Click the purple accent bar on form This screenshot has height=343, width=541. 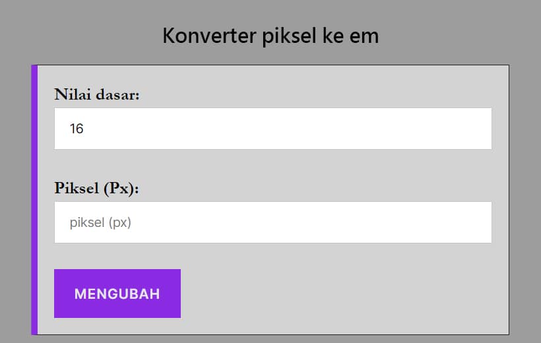pos(34,199)
